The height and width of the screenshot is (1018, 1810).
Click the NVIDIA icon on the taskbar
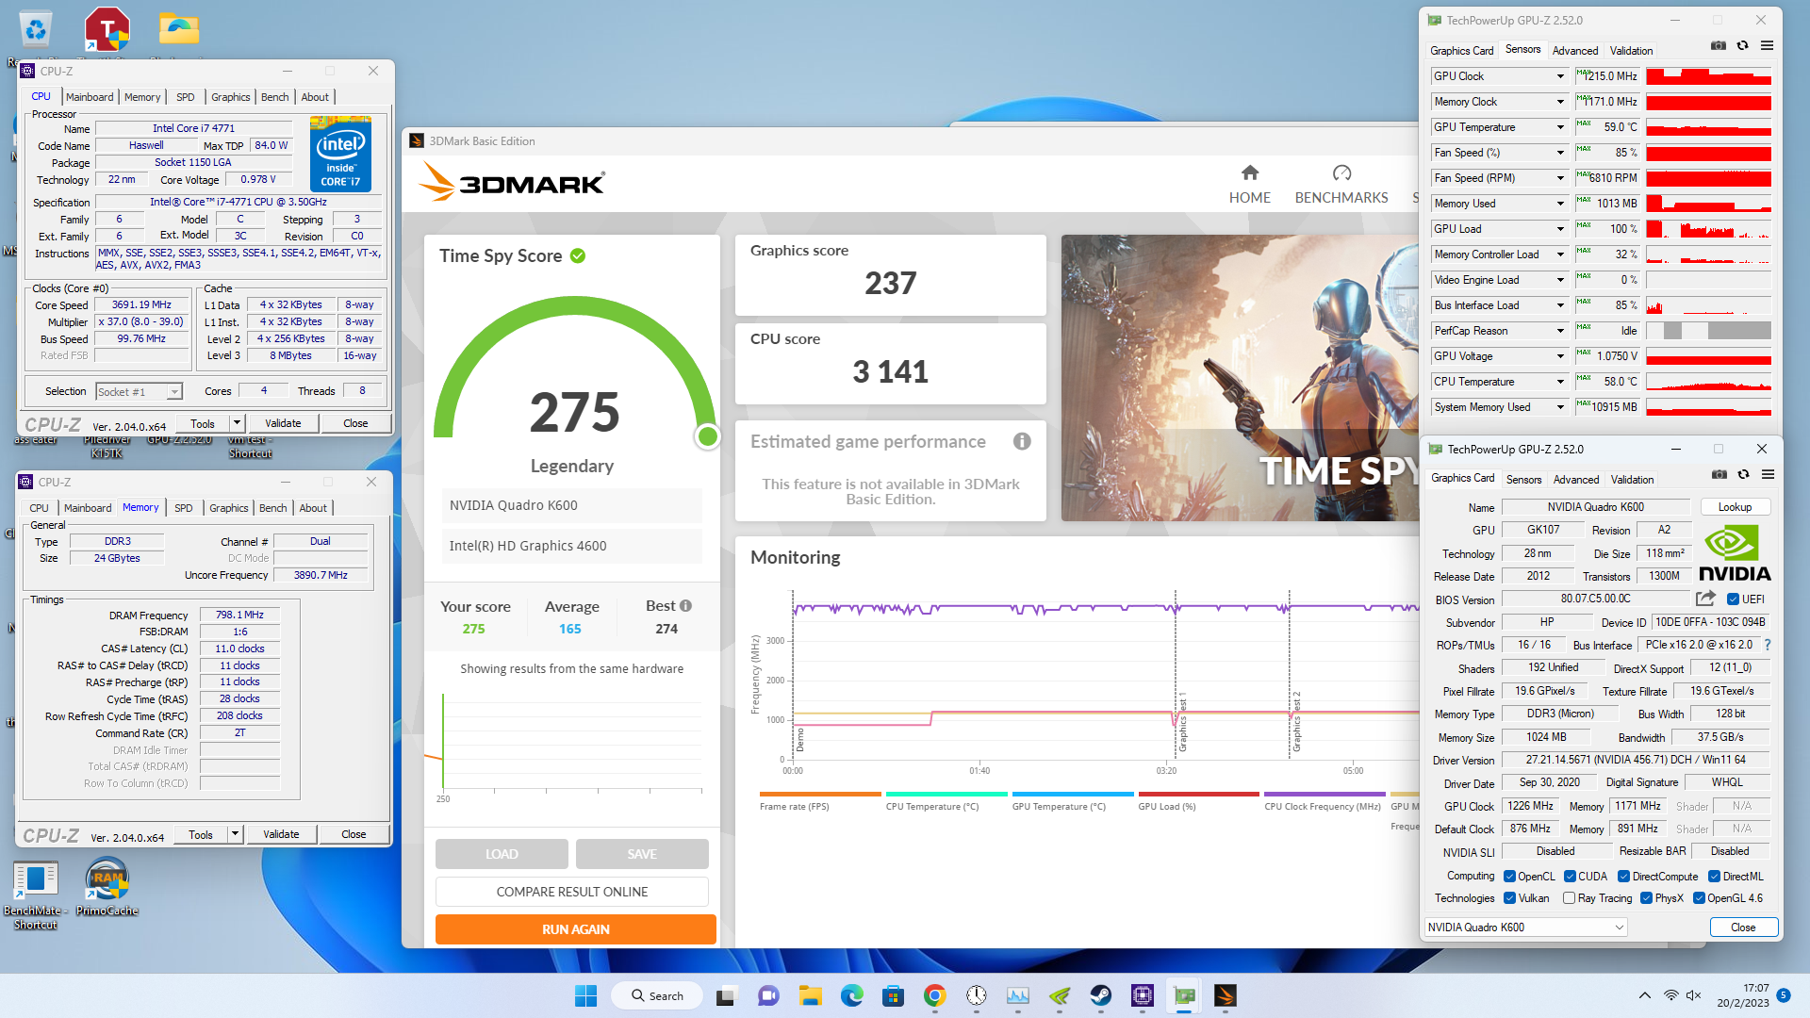pyautogui.click(x=1059, y=995)
